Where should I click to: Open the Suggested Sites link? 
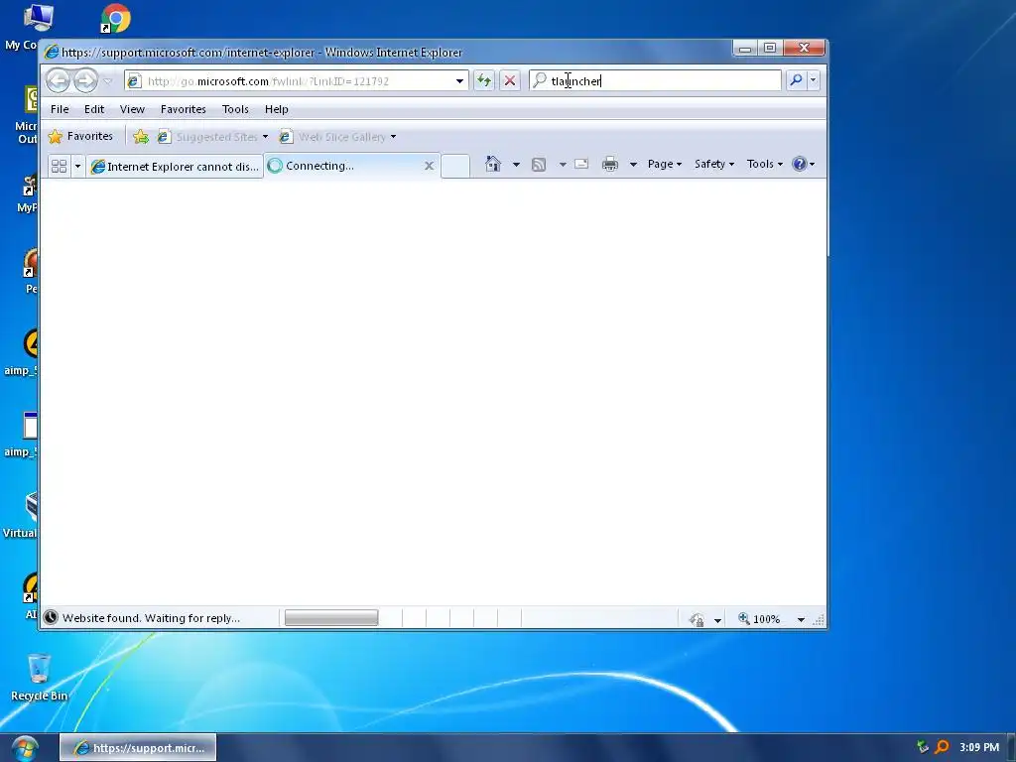(x=212, y=137)
